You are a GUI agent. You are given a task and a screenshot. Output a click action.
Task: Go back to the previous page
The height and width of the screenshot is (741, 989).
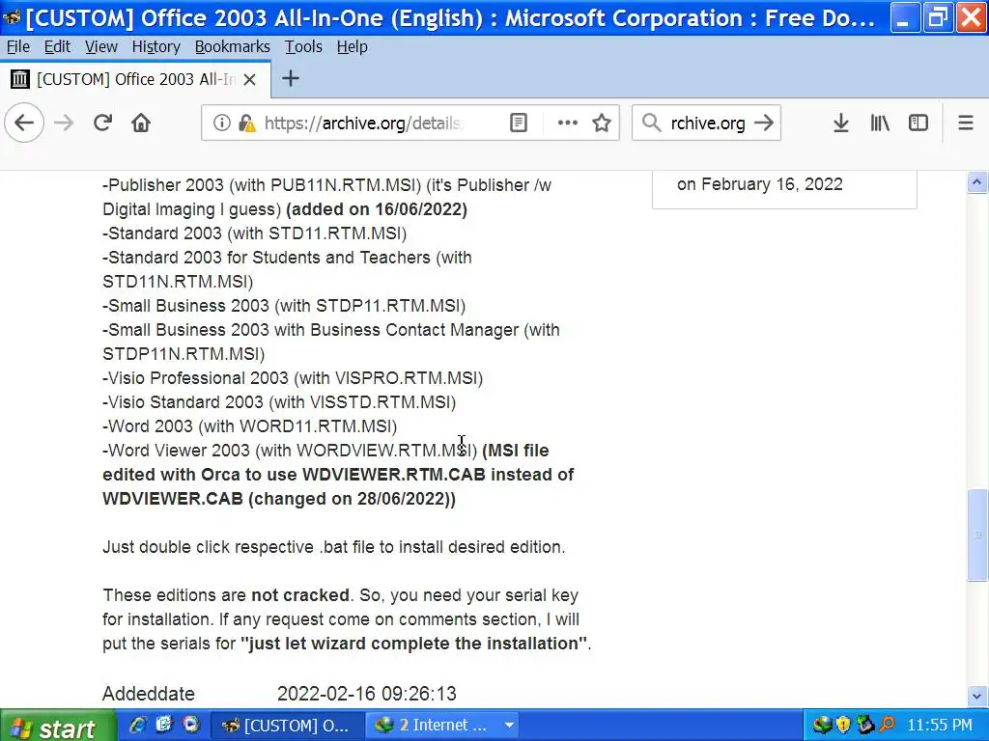click(24, 123)
